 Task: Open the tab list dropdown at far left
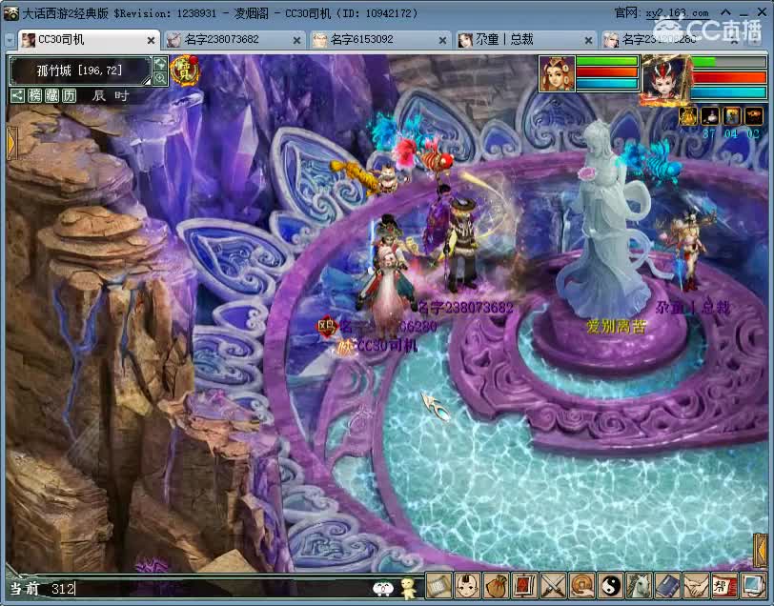click(10, 40)
